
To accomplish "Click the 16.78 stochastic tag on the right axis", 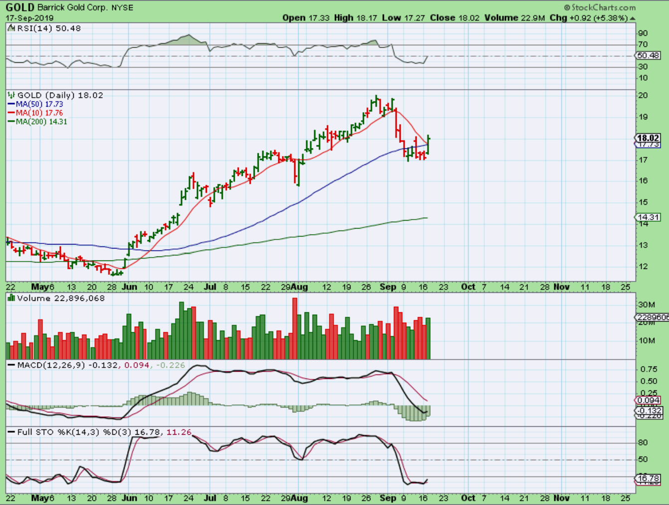I will tap(649, 478).
